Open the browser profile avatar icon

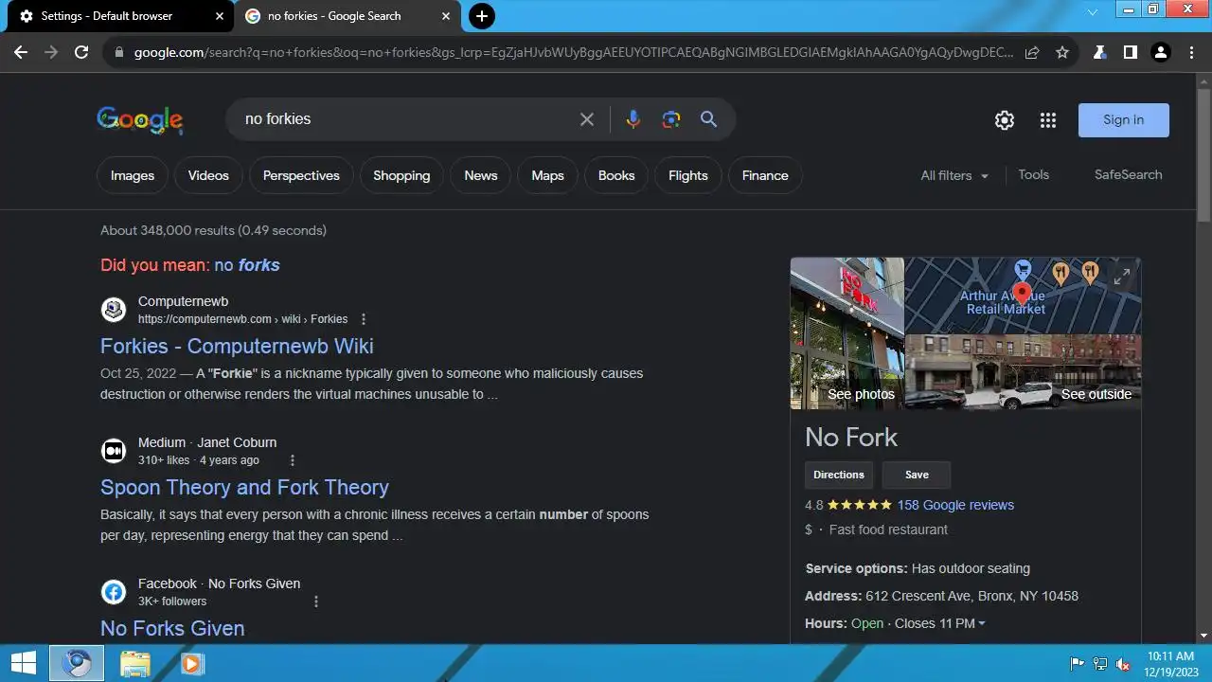pos(1161,53)
